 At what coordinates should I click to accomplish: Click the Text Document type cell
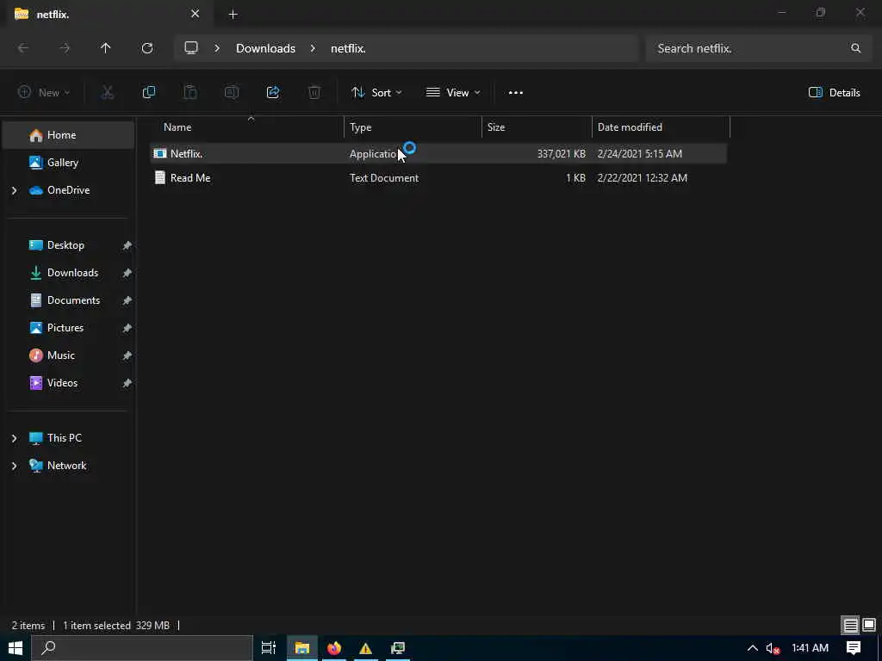[x=384, y=178]
